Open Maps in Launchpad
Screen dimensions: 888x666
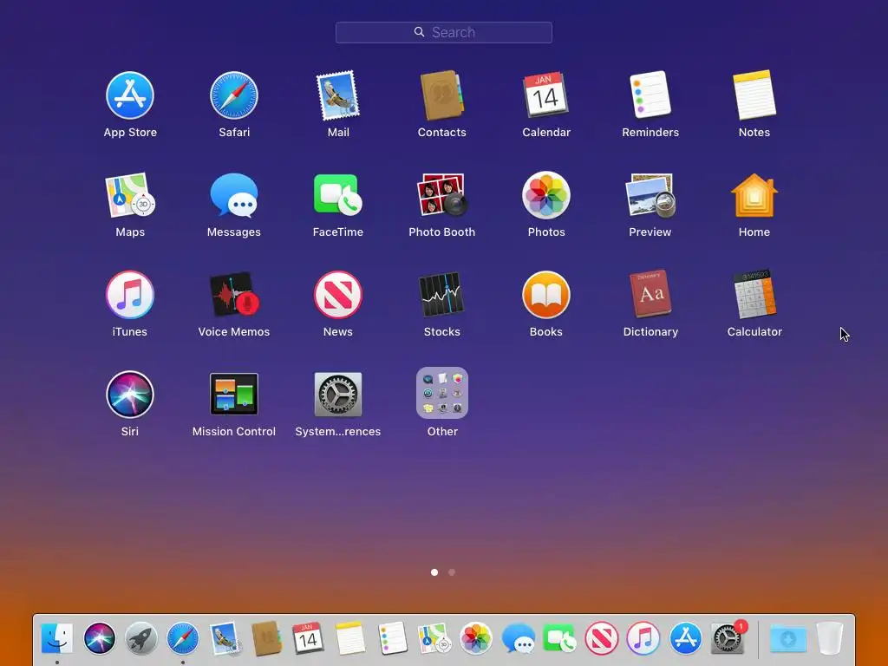(x=130, y=195)
